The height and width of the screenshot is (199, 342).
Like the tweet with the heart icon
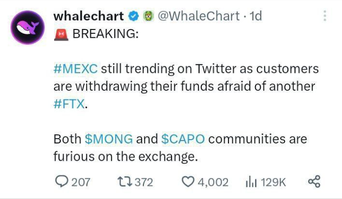188,182
